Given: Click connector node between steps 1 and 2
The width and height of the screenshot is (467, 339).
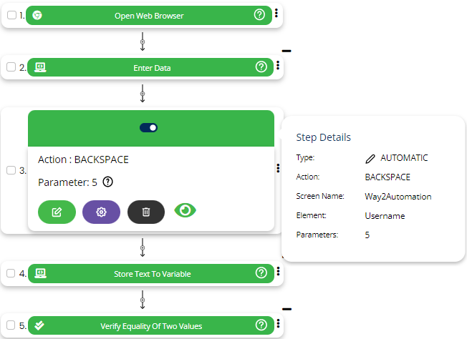Looking at the screenshot, I should (143, 42).
